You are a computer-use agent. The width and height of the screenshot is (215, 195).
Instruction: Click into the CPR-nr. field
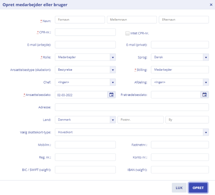coord(85,32)
